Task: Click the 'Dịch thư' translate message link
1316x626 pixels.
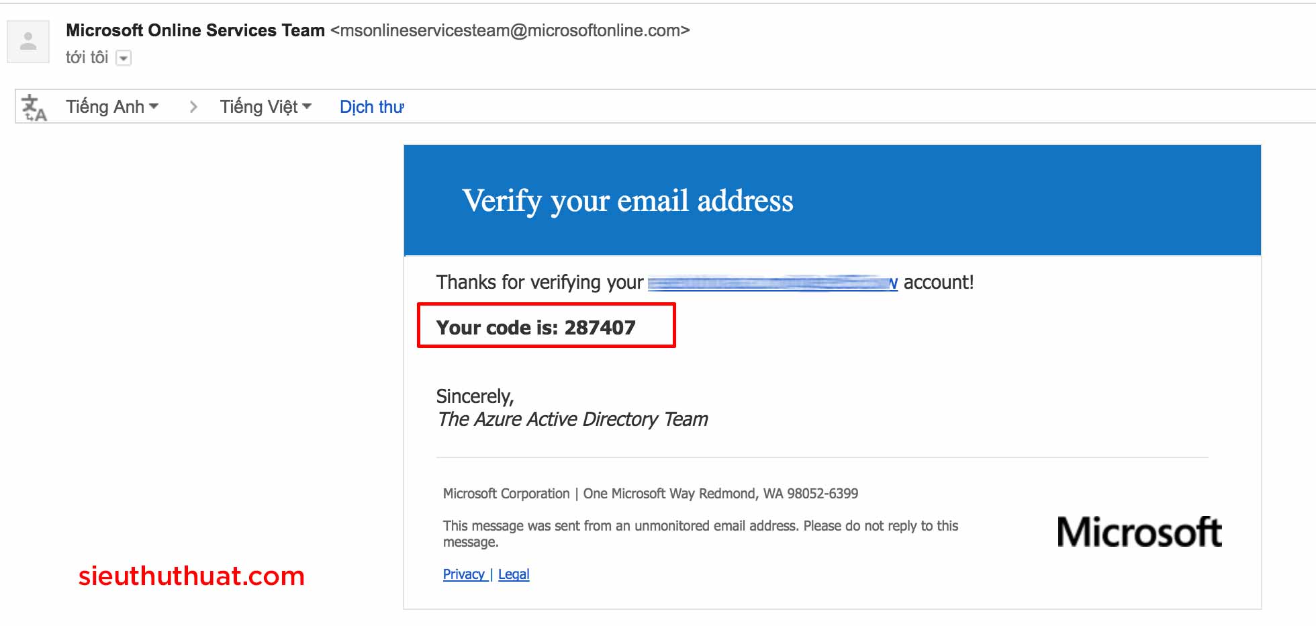Action: pyautogui.click(x=371, y=107)
